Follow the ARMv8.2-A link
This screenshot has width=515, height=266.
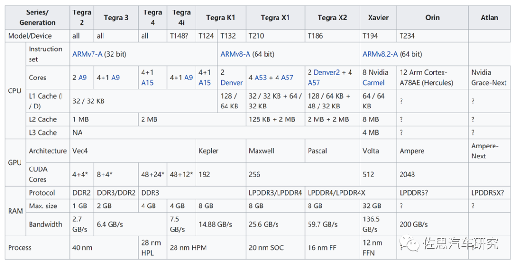(x=380, y=54)
